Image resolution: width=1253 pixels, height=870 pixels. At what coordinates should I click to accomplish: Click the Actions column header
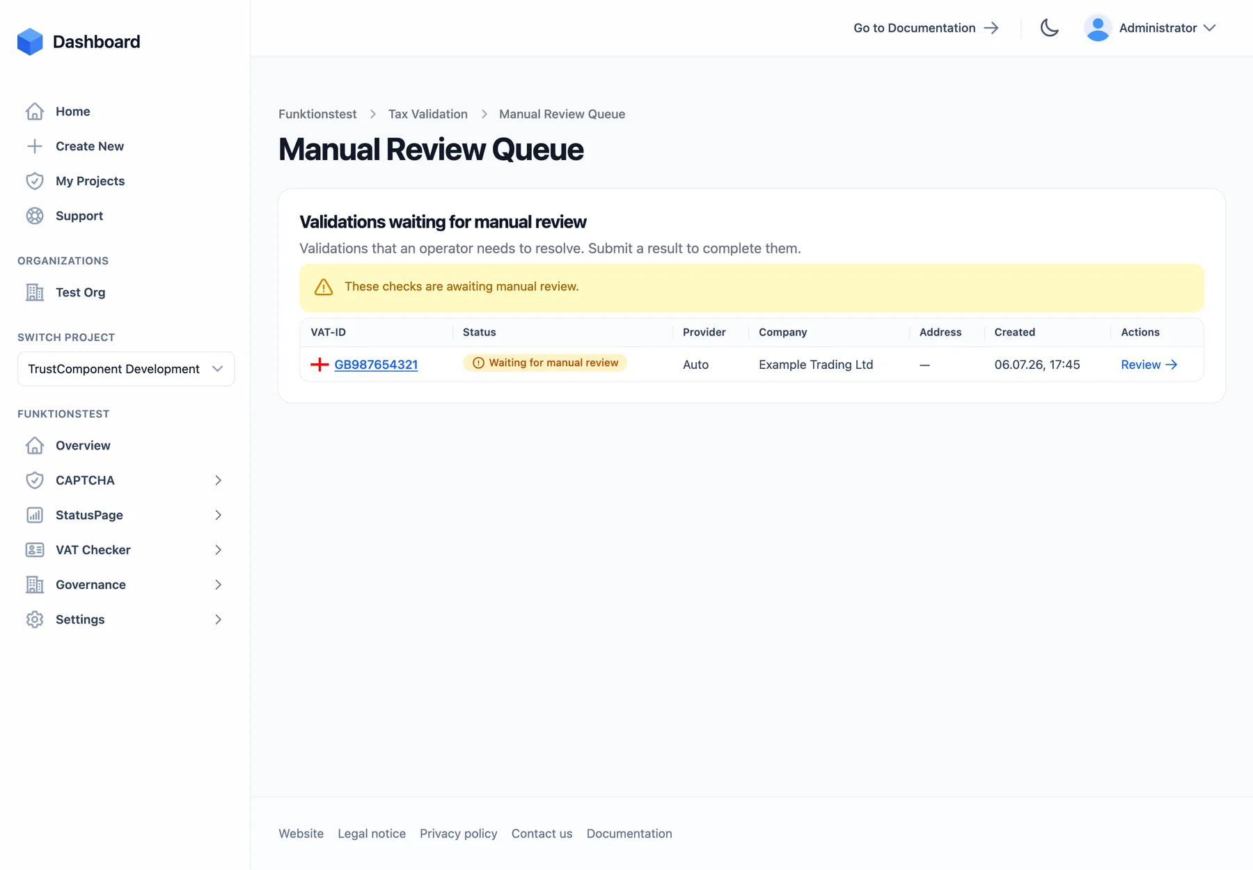pos(1140,333)
